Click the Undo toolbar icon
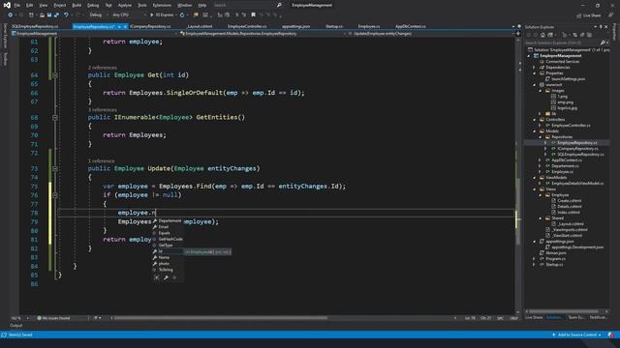Screen dimensions: 620x348 [x=66, y=15]
